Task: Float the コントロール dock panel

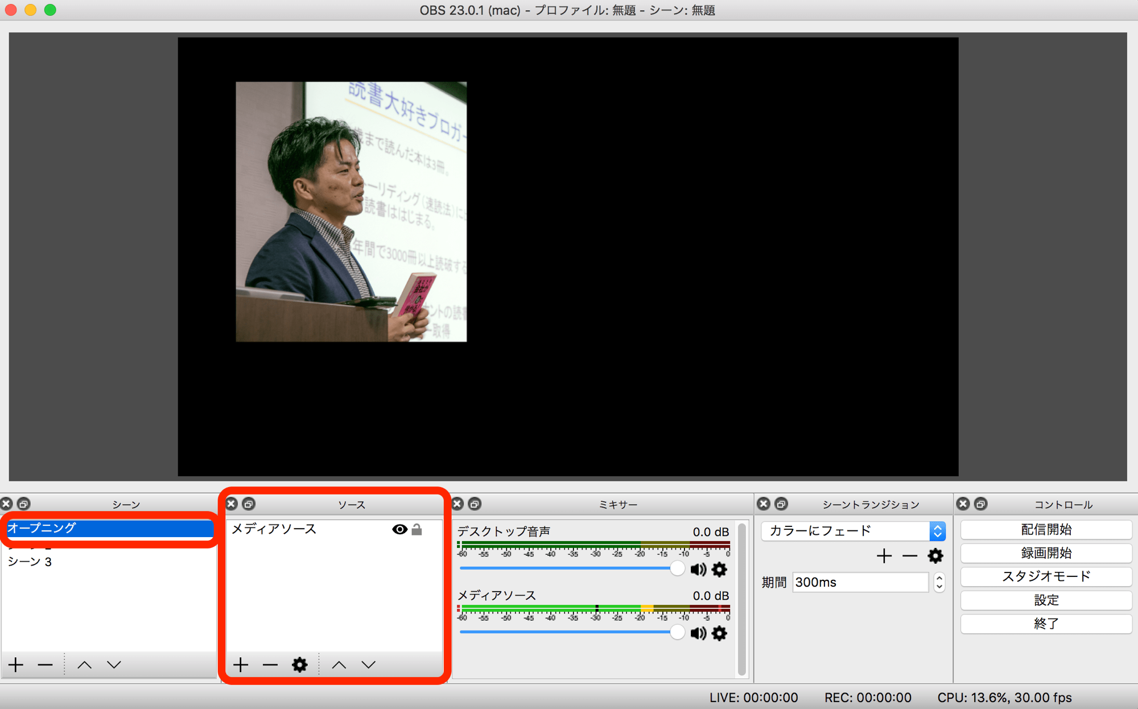Action: pyautogui.click(x=980, y=504)
